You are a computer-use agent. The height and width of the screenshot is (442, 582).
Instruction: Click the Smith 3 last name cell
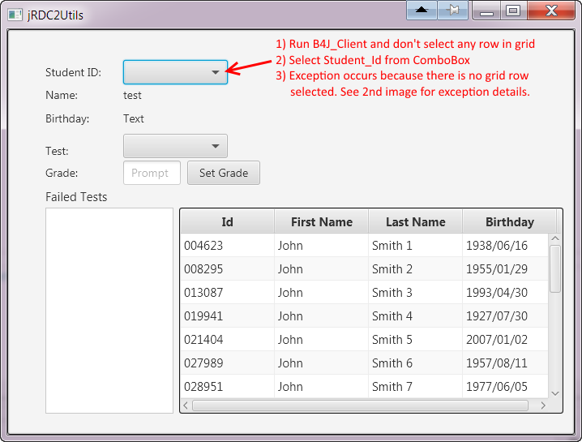tap(415, 292)
